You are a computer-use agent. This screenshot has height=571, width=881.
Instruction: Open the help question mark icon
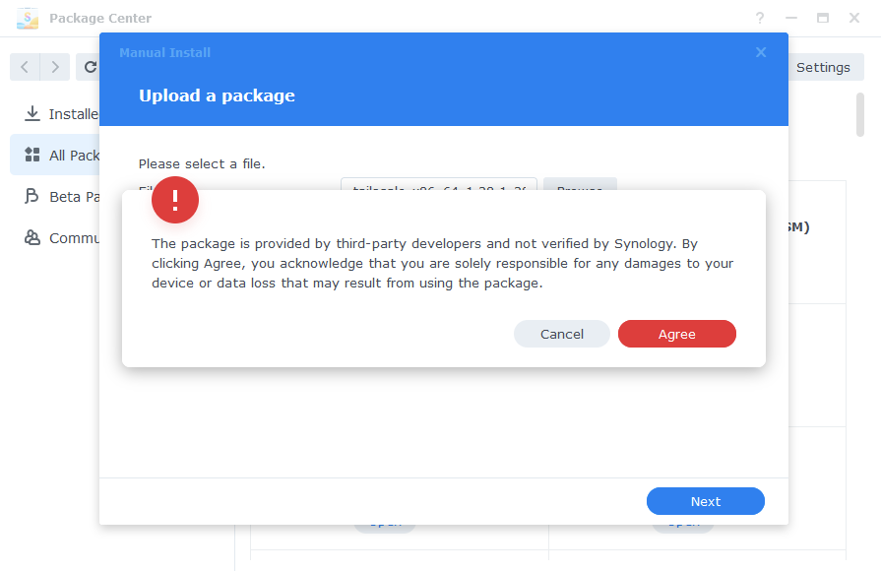pyautogui.click(x=760, y=18)
